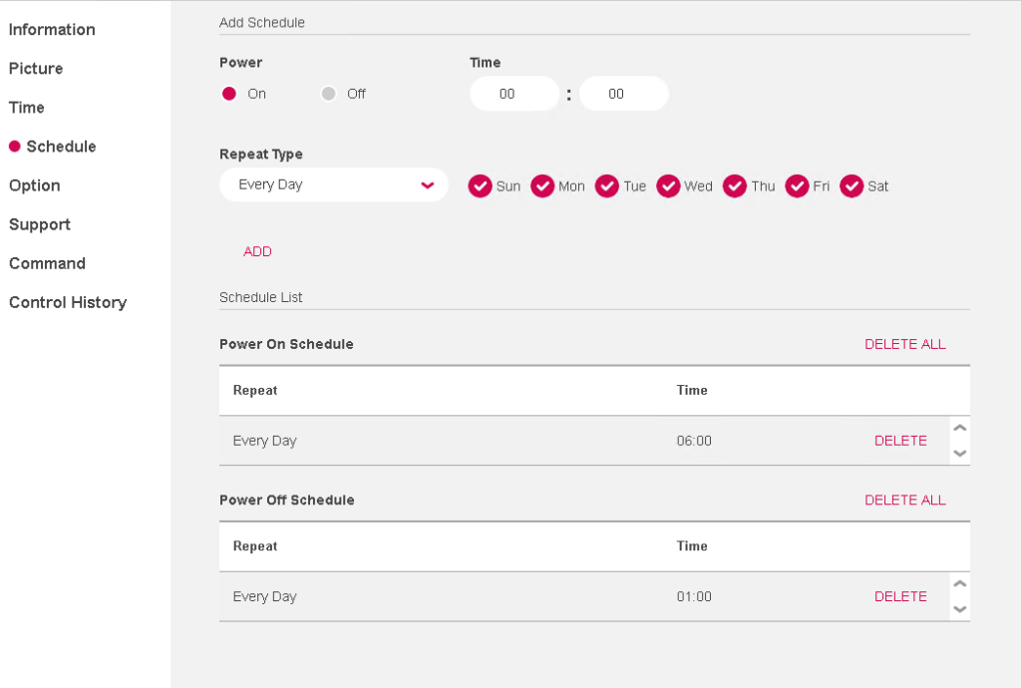Toggle the Thu day checkbox
Viewport: 1021px width, 688px height.
pyautogui.click(x=735, y=185)
